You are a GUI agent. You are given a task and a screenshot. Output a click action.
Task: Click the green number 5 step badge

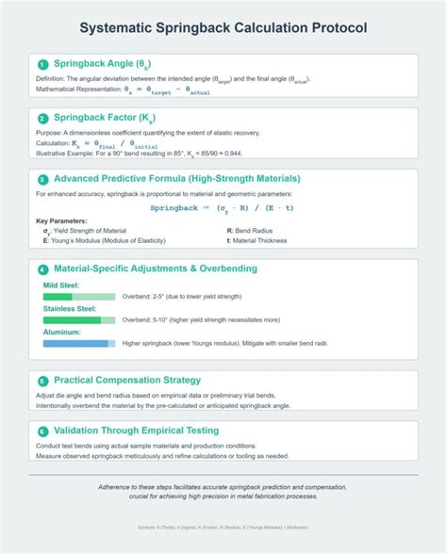[43, 382]
